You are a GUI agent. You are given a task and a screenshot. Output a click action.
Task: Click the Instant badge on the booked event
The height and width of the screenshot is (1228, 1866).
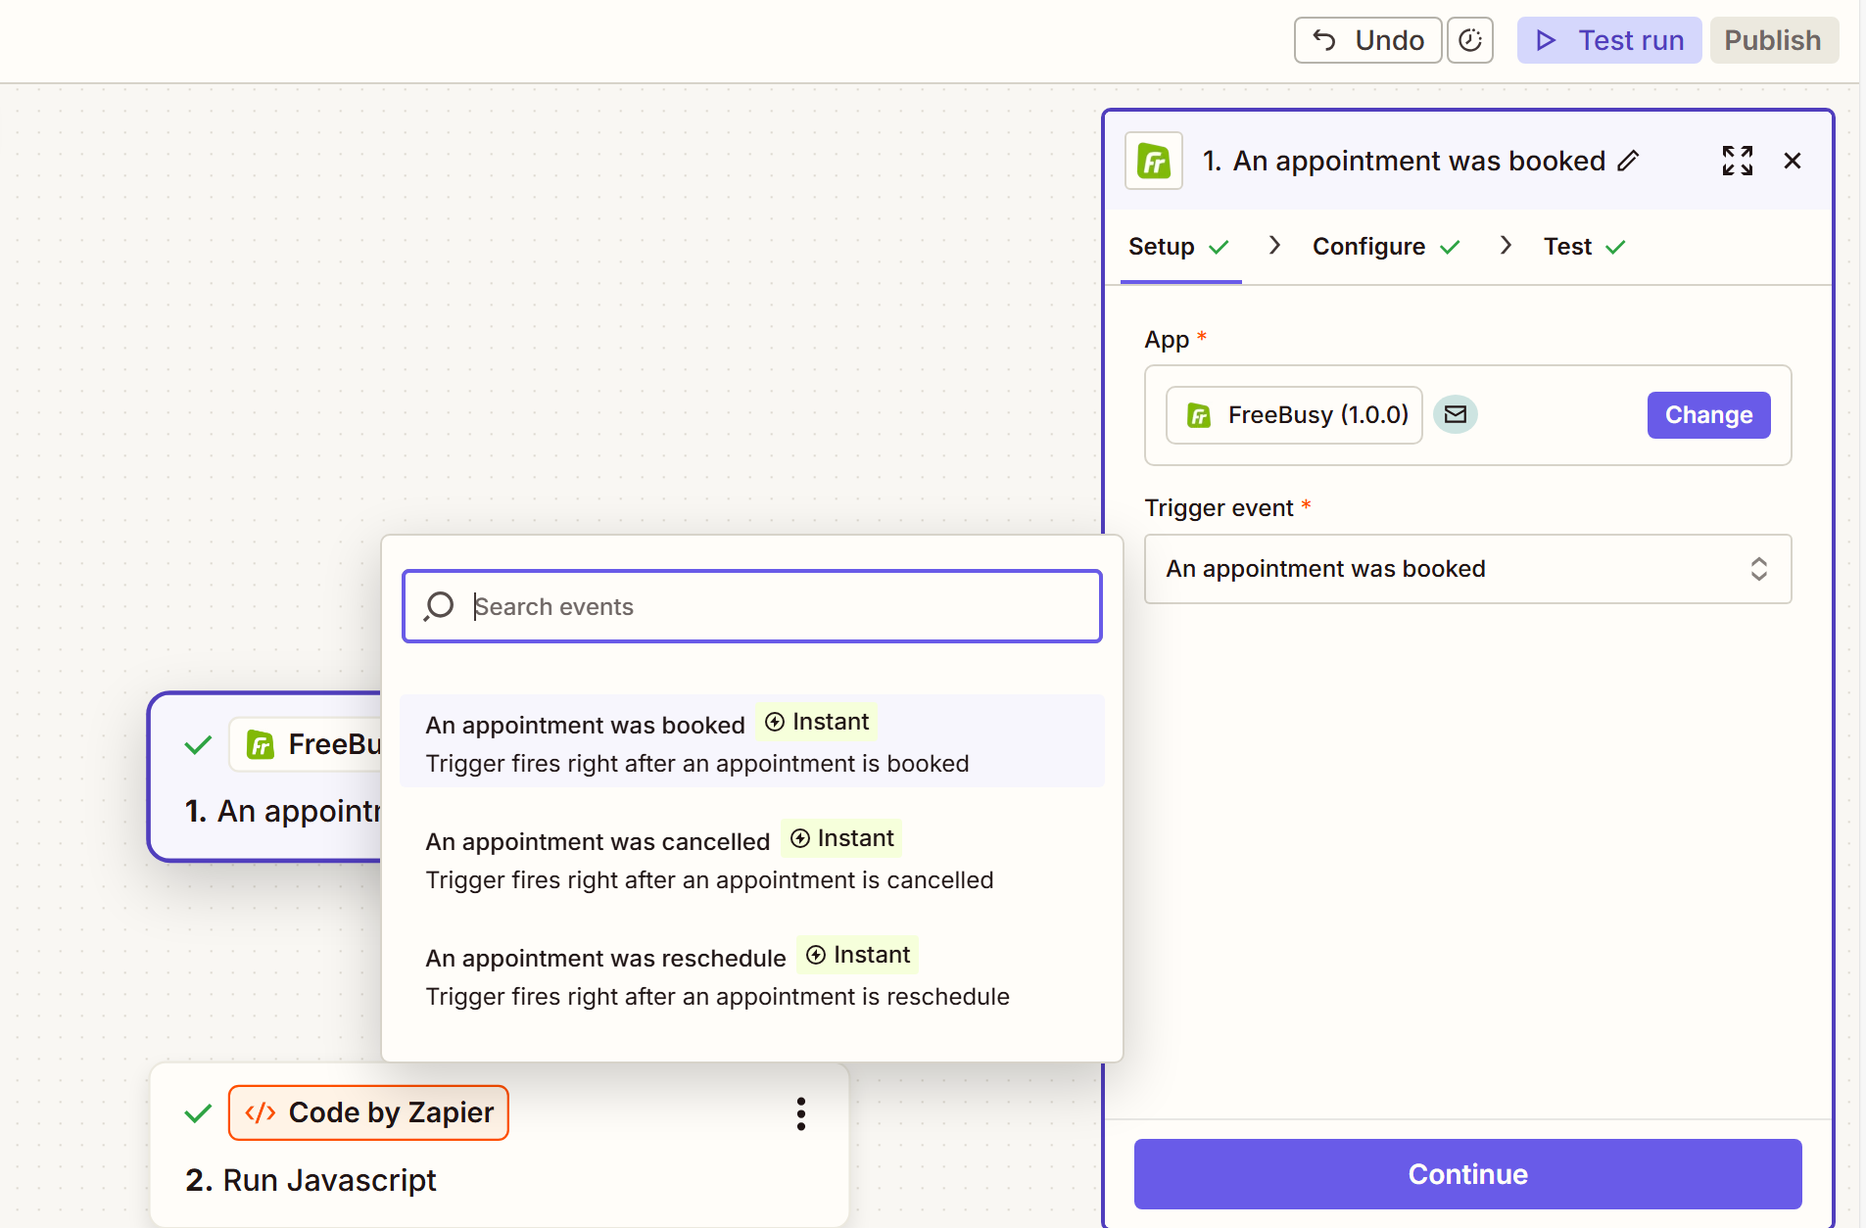coord(817,722)
